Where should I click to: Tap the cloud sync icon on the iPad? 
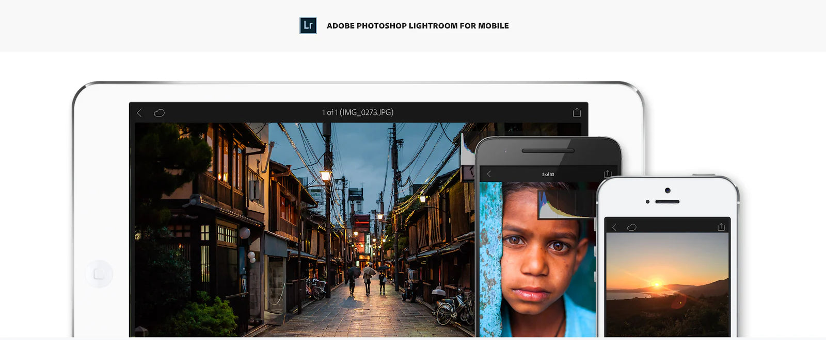(x=159, y=113)
